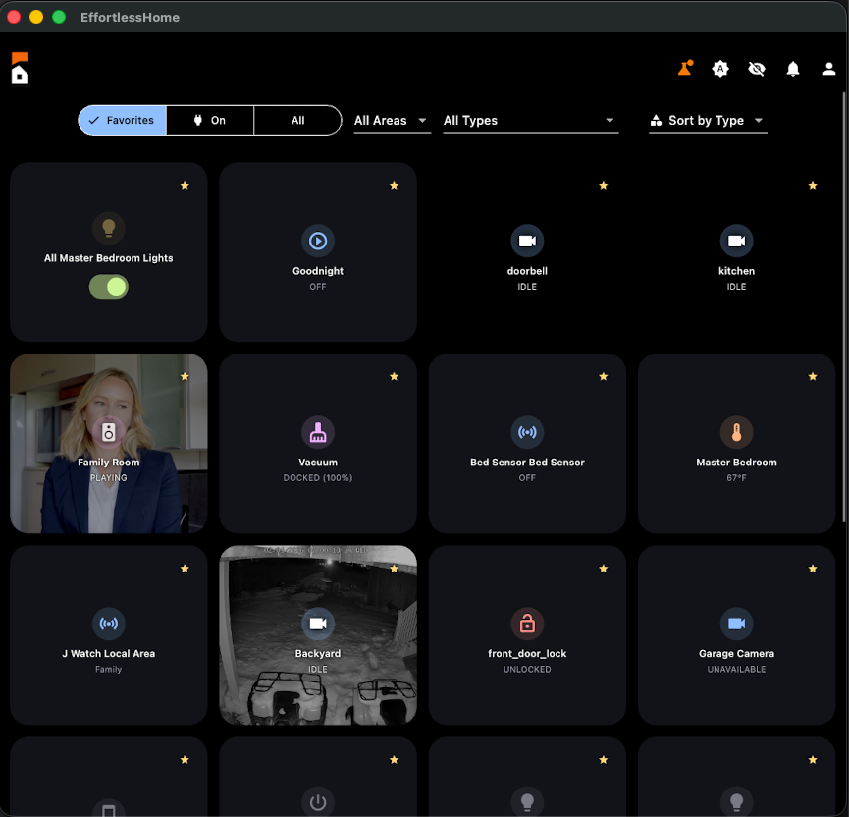The height and width of the screenshot is (817, 849).
Task: Open the All Types dropdown
Action: (530, 120)
